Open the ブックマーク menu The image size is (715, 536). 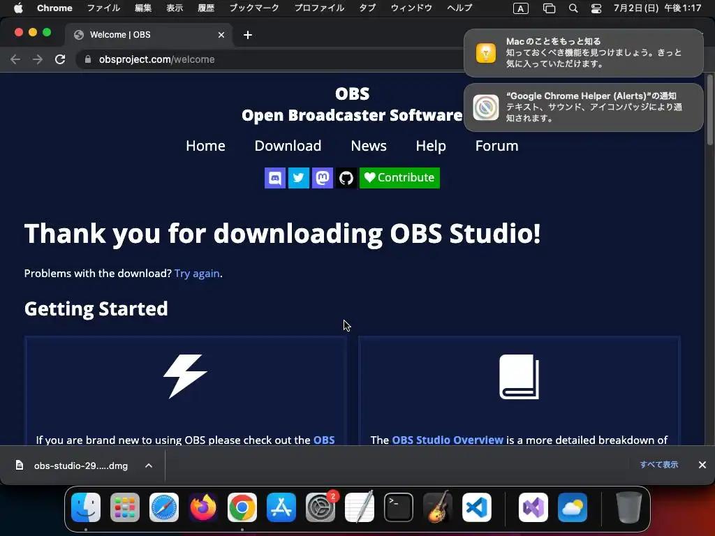(254, 8)
